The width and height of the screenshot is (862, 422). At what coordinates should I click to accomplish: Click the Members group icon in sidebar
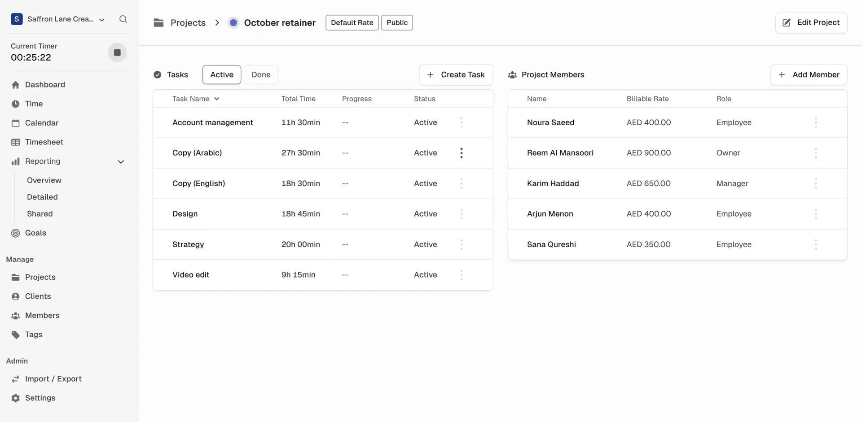pyautogui.click(x=16, y=316)
